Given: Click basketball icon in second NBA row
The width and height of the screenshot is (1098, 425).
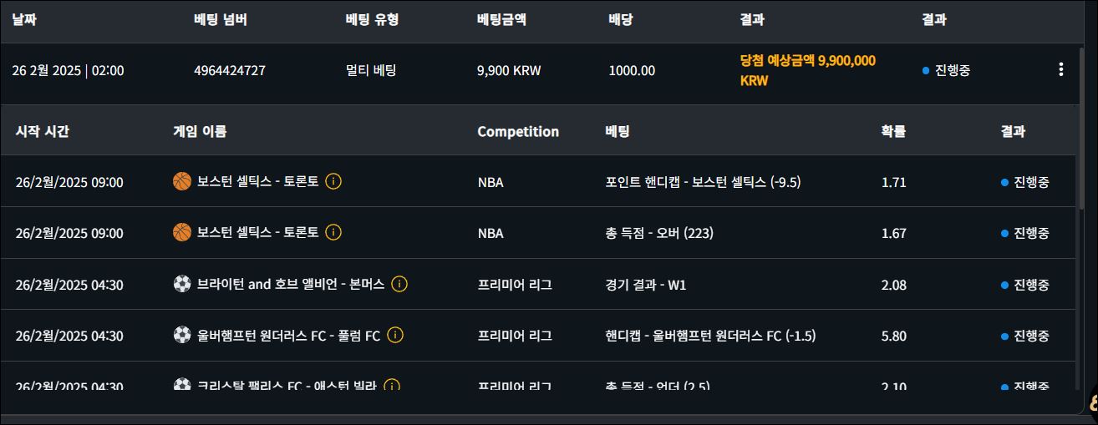Looking at the screenshot, I should pos(182,232).
